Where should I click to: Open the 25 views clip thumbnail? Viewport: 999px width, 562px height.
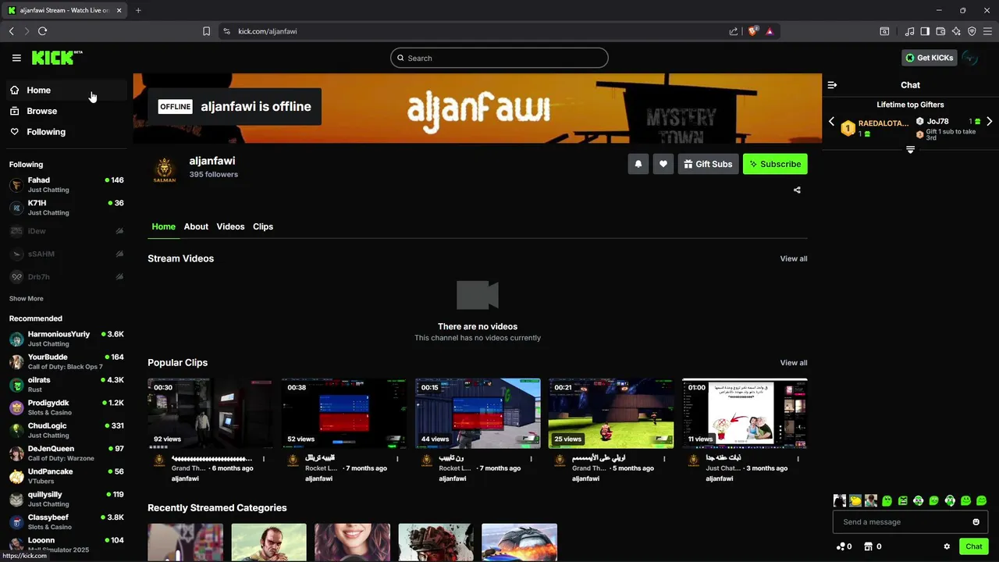coord(611,414)
